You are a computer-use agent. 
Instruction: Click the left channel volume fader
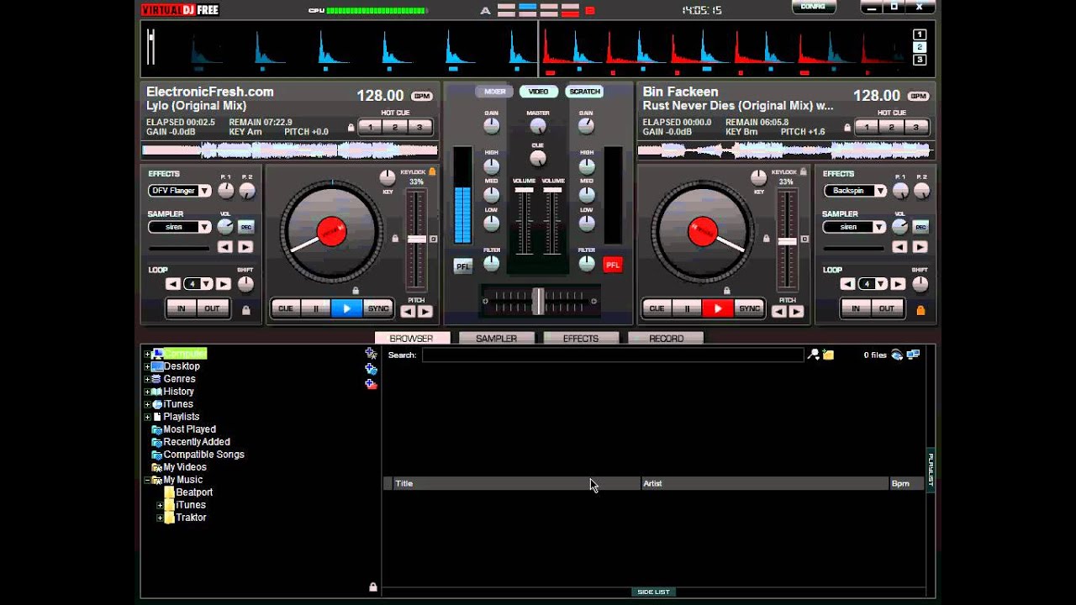point(525,191)
